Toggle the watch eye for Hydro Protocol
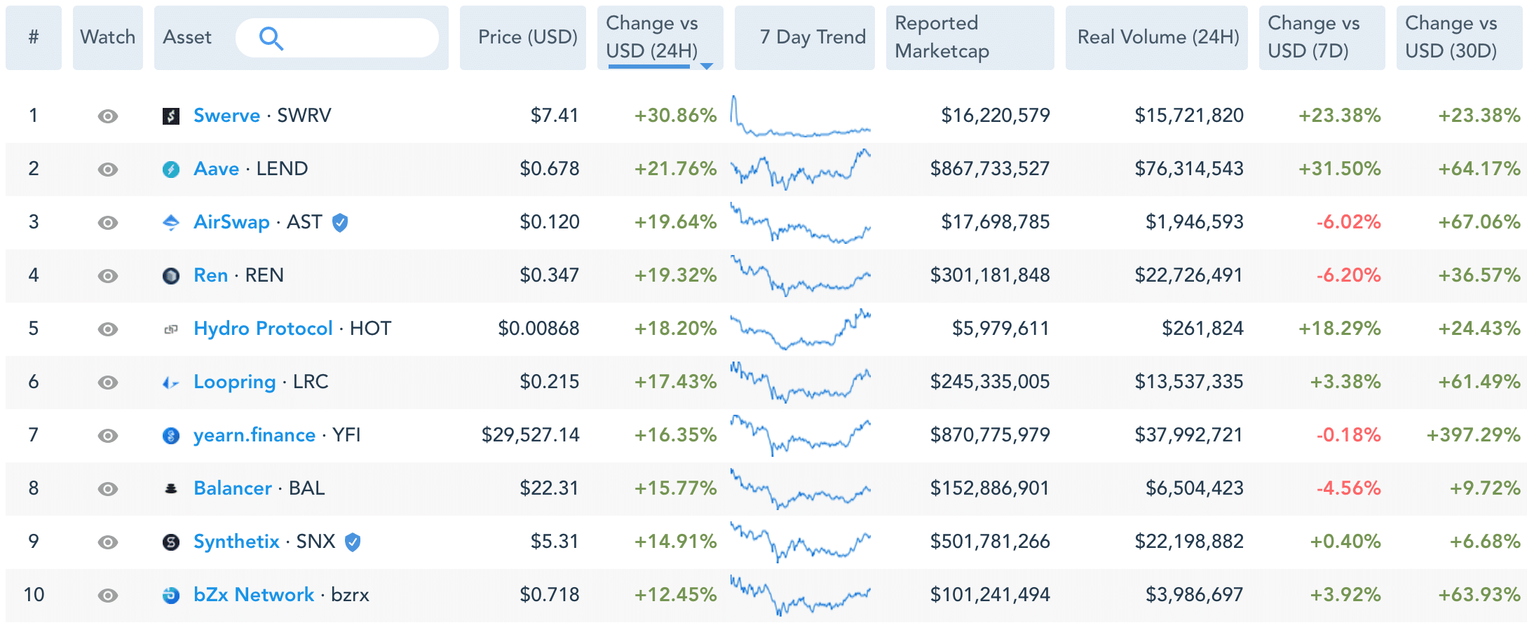Viewport: 1527px width, 625px height. [107, 329]
